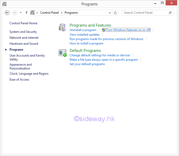Open Turn Windows features on or off

(x=128, y=30)
